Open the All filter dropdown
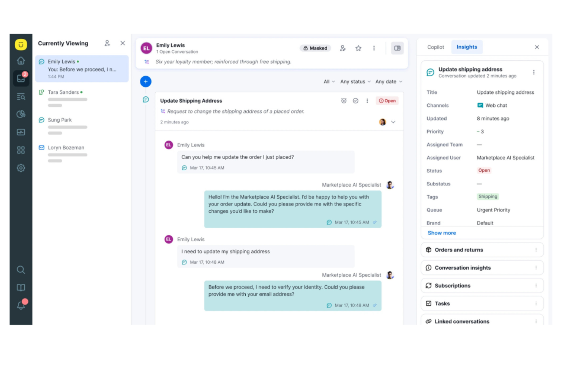 (328, 81)
